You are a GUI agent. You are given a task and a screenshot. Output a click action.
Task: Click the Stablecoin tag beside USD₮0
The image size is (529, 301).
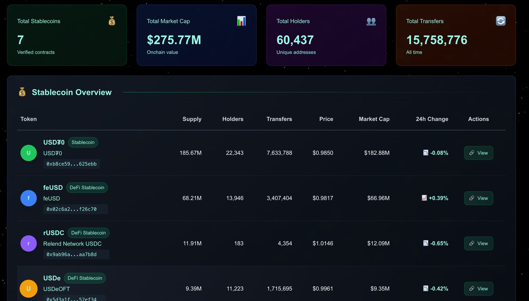(83, 142)
